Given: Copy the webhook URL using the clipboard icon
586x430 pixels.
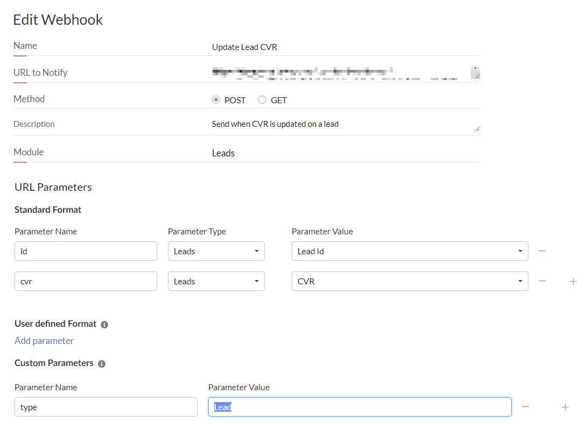Looking at the screenshot, I should click(475, 73).
